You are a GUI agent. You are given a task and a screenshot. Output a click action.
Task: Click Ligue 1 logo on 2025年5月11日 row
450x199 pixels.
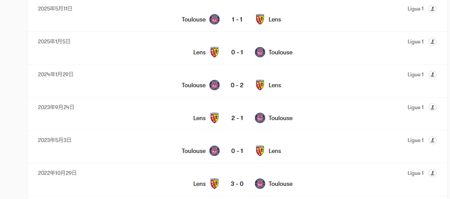tap(432, 9)
